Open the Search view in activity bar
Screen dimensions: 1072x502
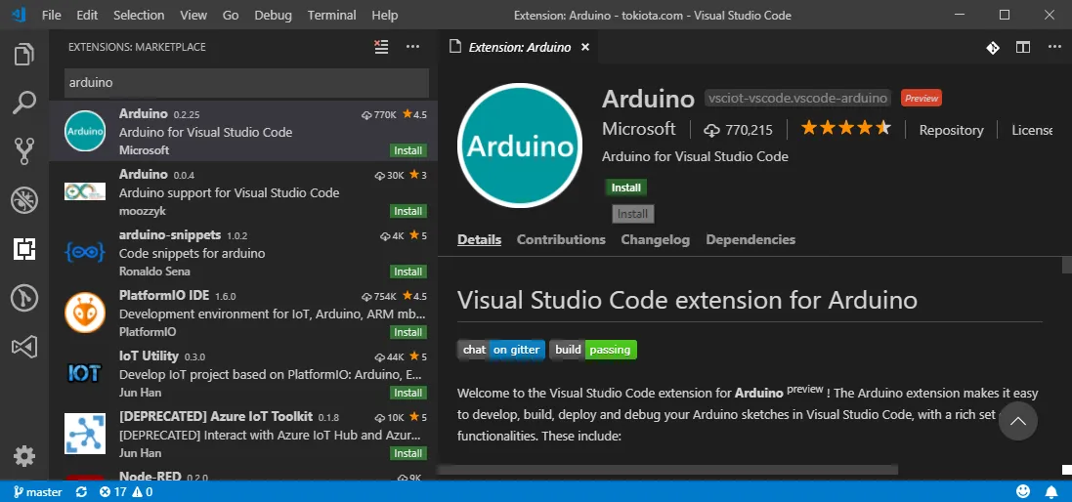(23, 104)
